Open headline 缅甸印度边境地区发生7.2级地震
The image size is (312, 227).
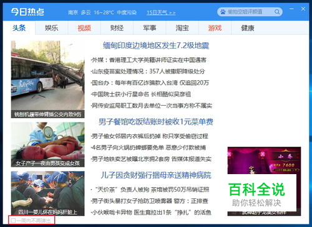pos(156,45)
